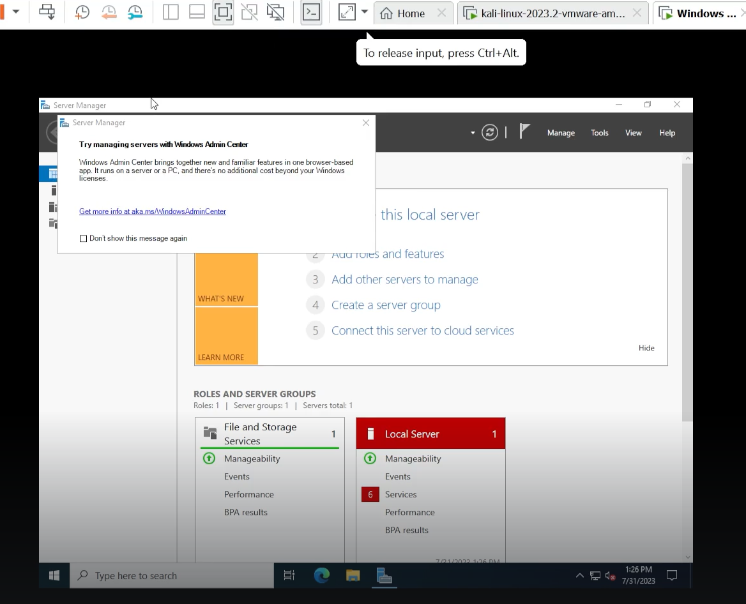The height and width of the screenshot is (604, 746).
Task: Revert to snapshot using the clock-arrow icon
Action: pos(109,12)
